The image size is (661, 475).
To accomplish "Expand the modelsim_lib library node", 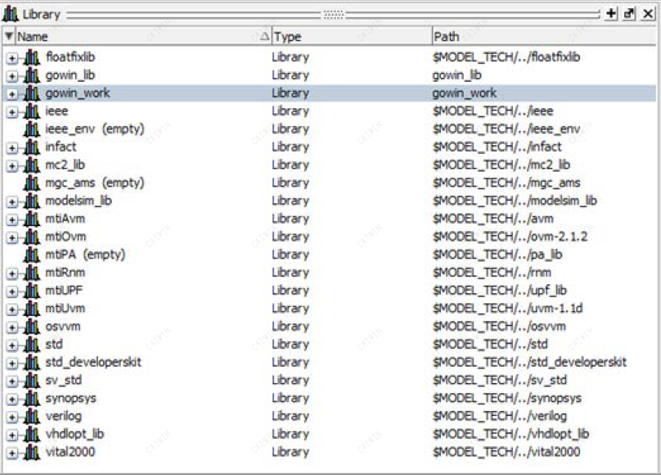I will click(x=12, y=202).
